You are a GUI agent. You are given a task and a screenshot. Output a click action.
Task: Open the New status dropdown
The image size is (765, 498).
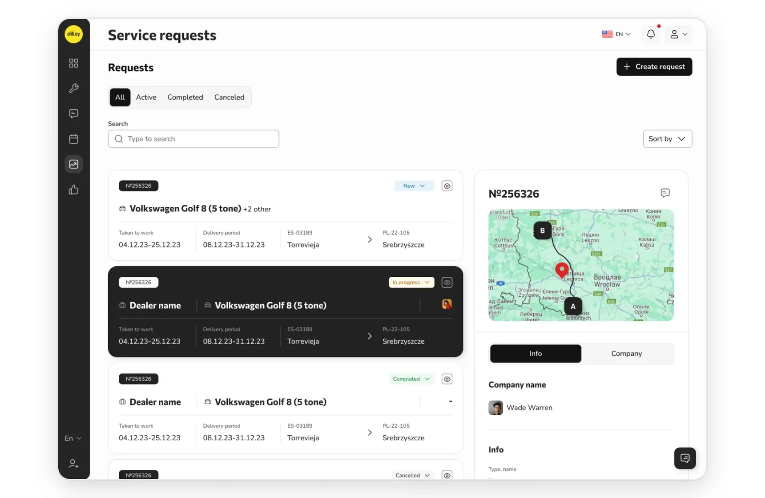414,186
